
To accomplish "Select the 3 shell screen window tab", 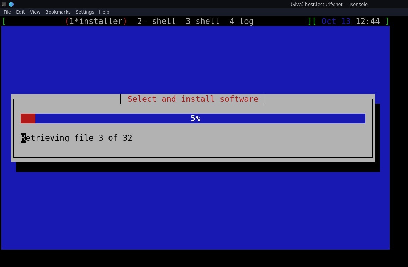I will tap(202, 21).
